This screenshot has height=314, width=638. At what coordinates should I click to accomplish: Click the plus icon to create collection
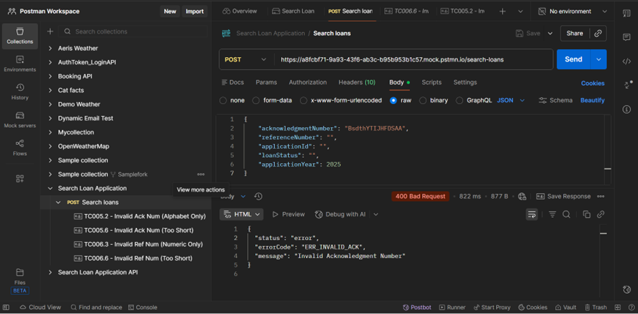click(x=50, y=31)
